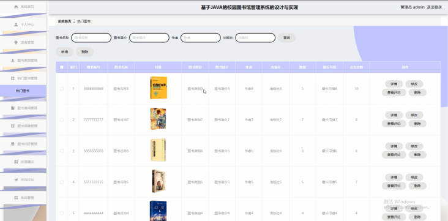This screenshot has height=221, width=448.
Task: Click row 删除 for book 图书名称6
Action: tap(417, 155)
